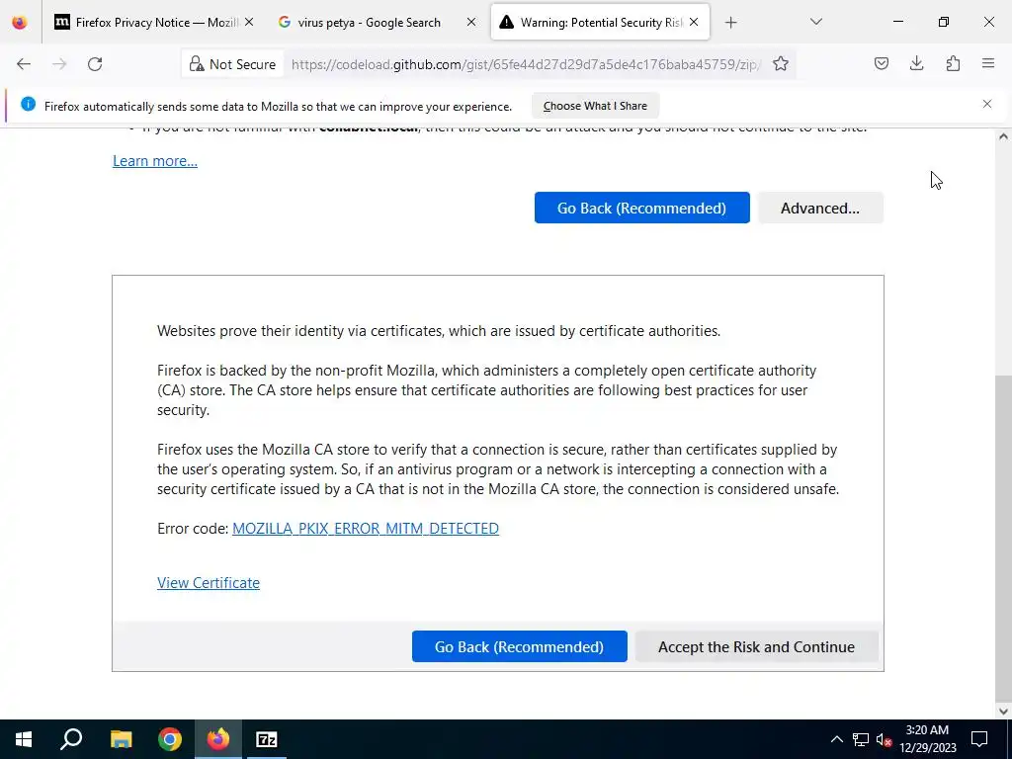Close the Potential Security Risk warning tab

(694, 22)
